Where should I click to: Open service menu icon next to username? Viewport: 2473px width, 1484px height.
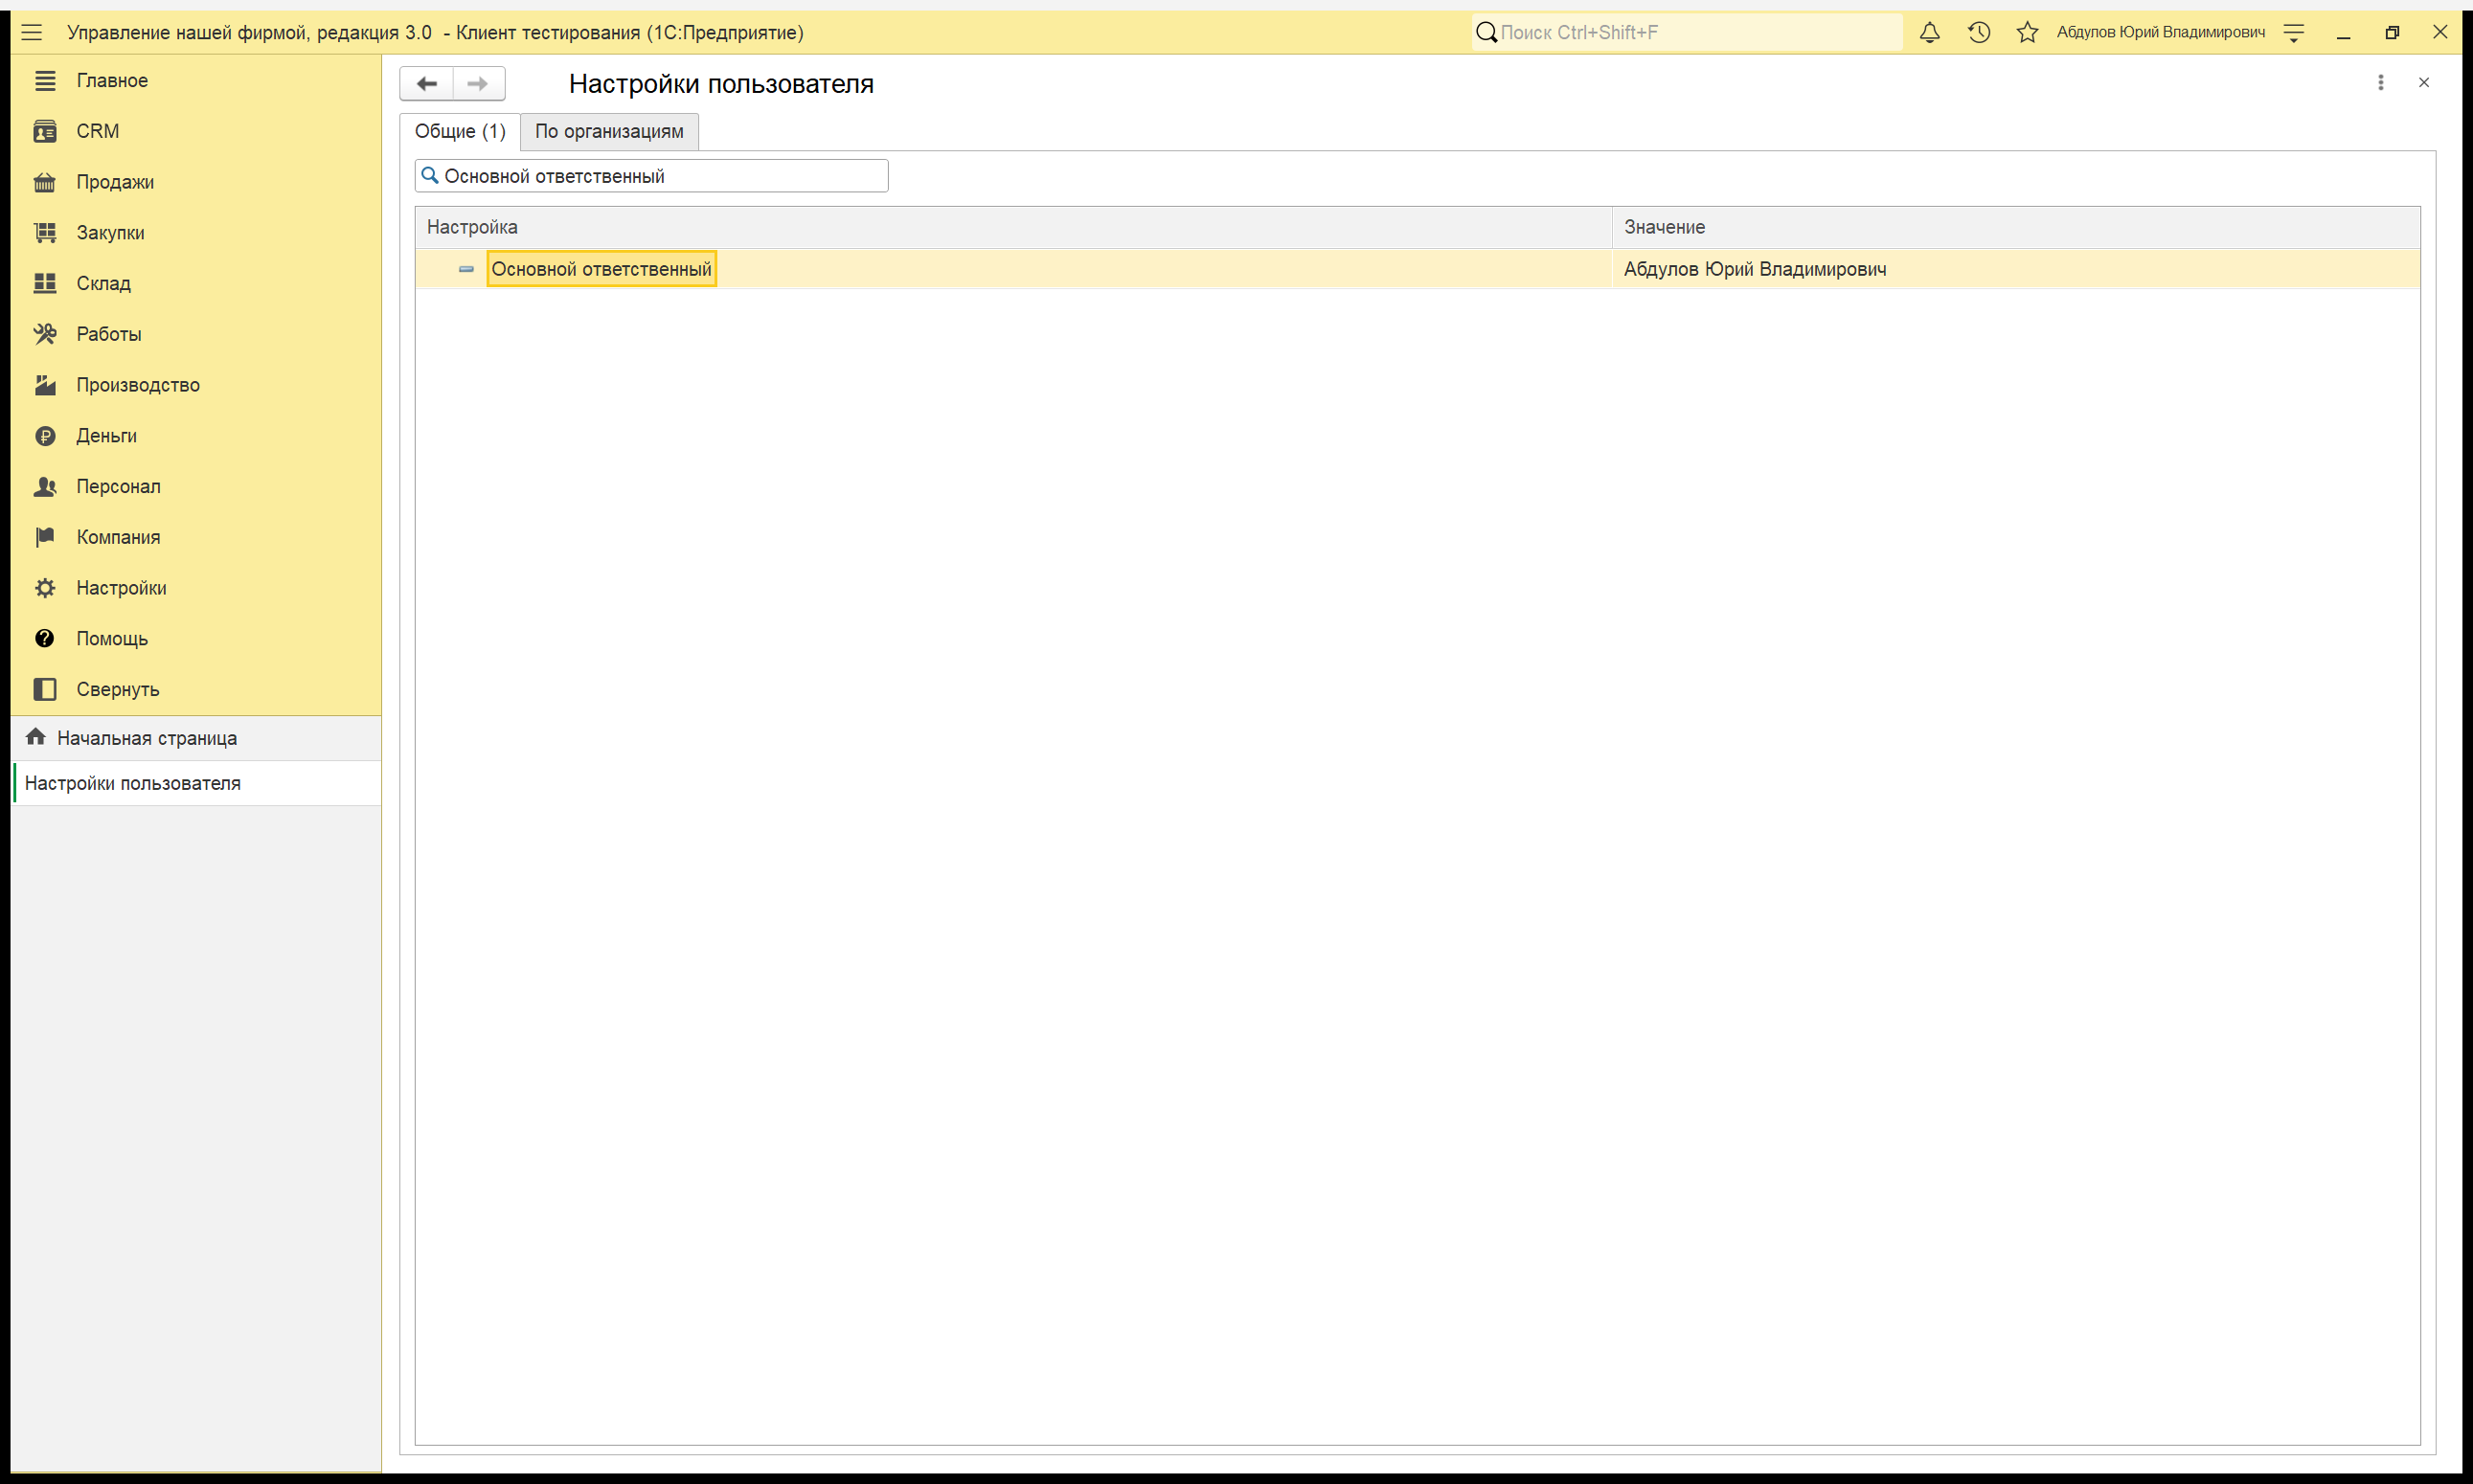[2294, 32]
